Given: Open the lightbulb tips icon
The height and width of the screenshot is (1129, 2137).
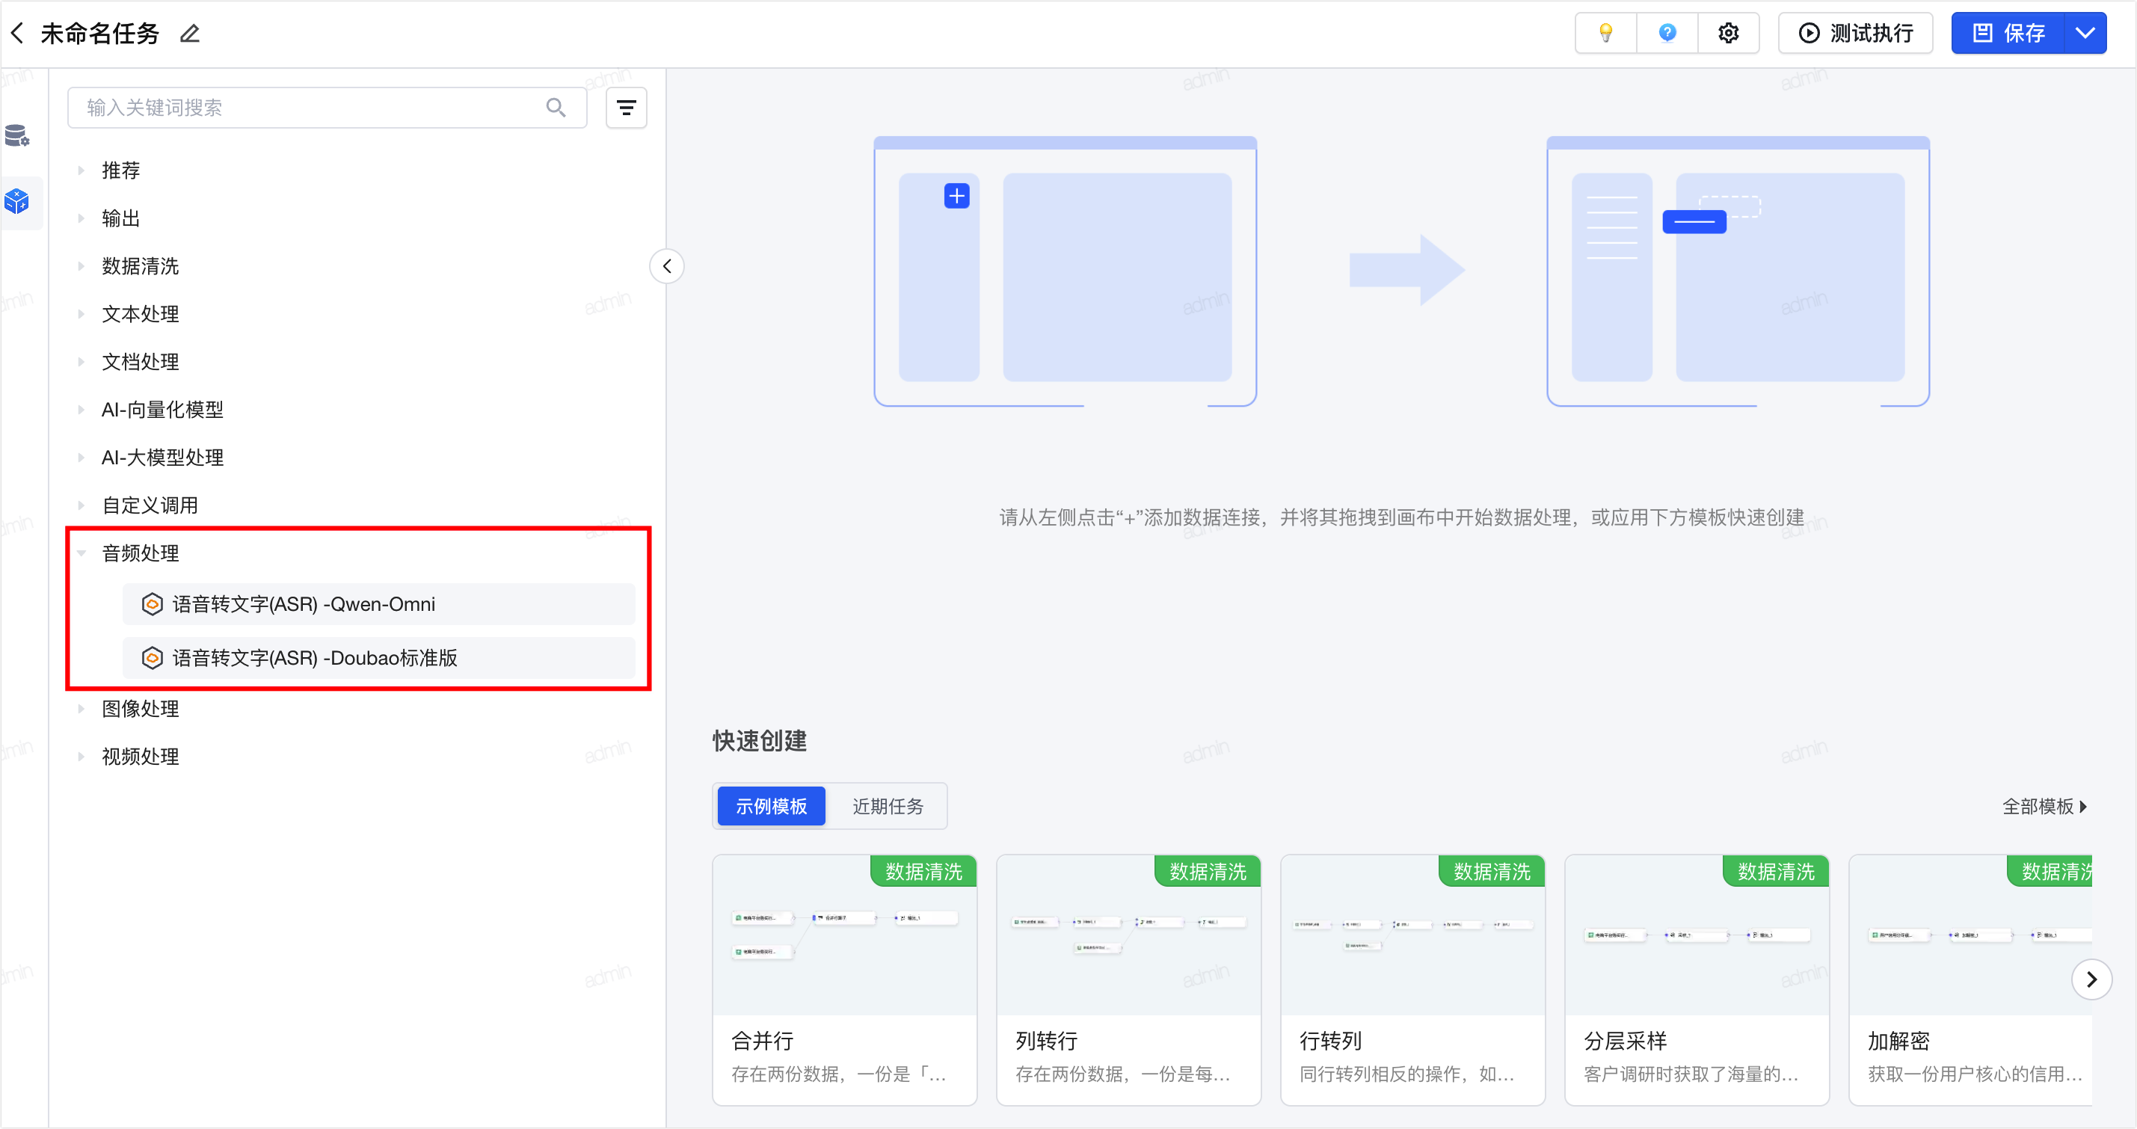Looking at the screenshot, I should 1605,33.
